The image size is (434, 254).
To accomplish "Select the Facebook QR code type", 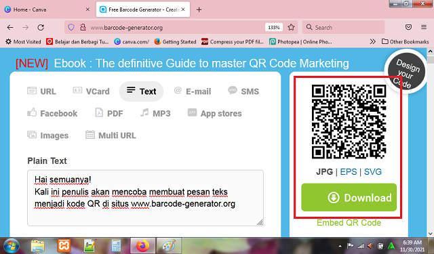I will [52, 113].
